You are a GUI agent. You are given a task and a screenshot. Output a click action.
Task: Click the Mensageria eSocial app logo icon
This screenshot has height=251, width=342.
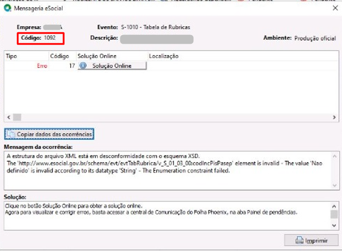(7, 8)
